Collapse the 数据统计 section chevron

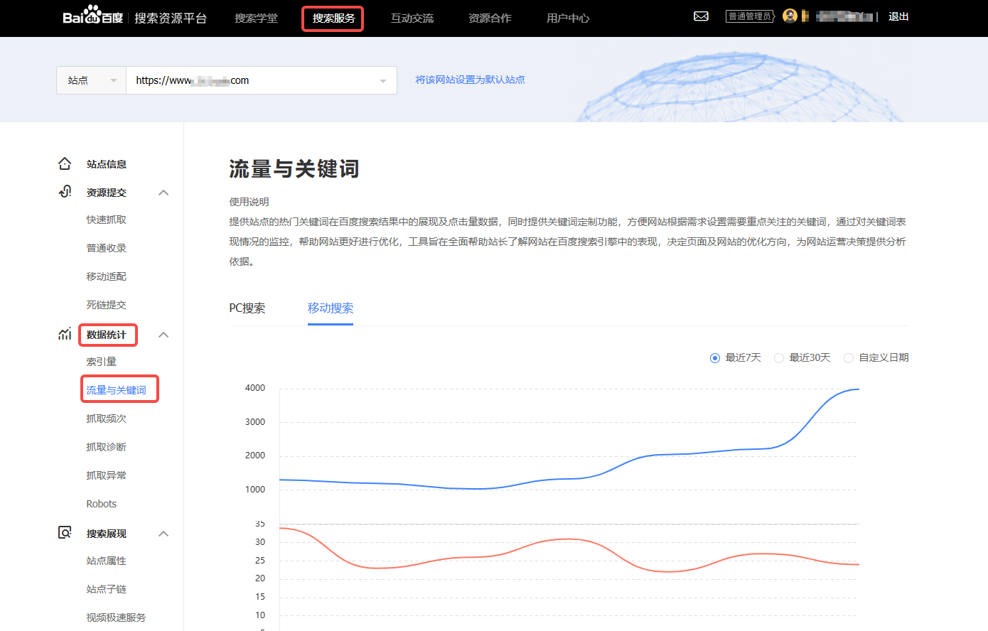(163, 334)
